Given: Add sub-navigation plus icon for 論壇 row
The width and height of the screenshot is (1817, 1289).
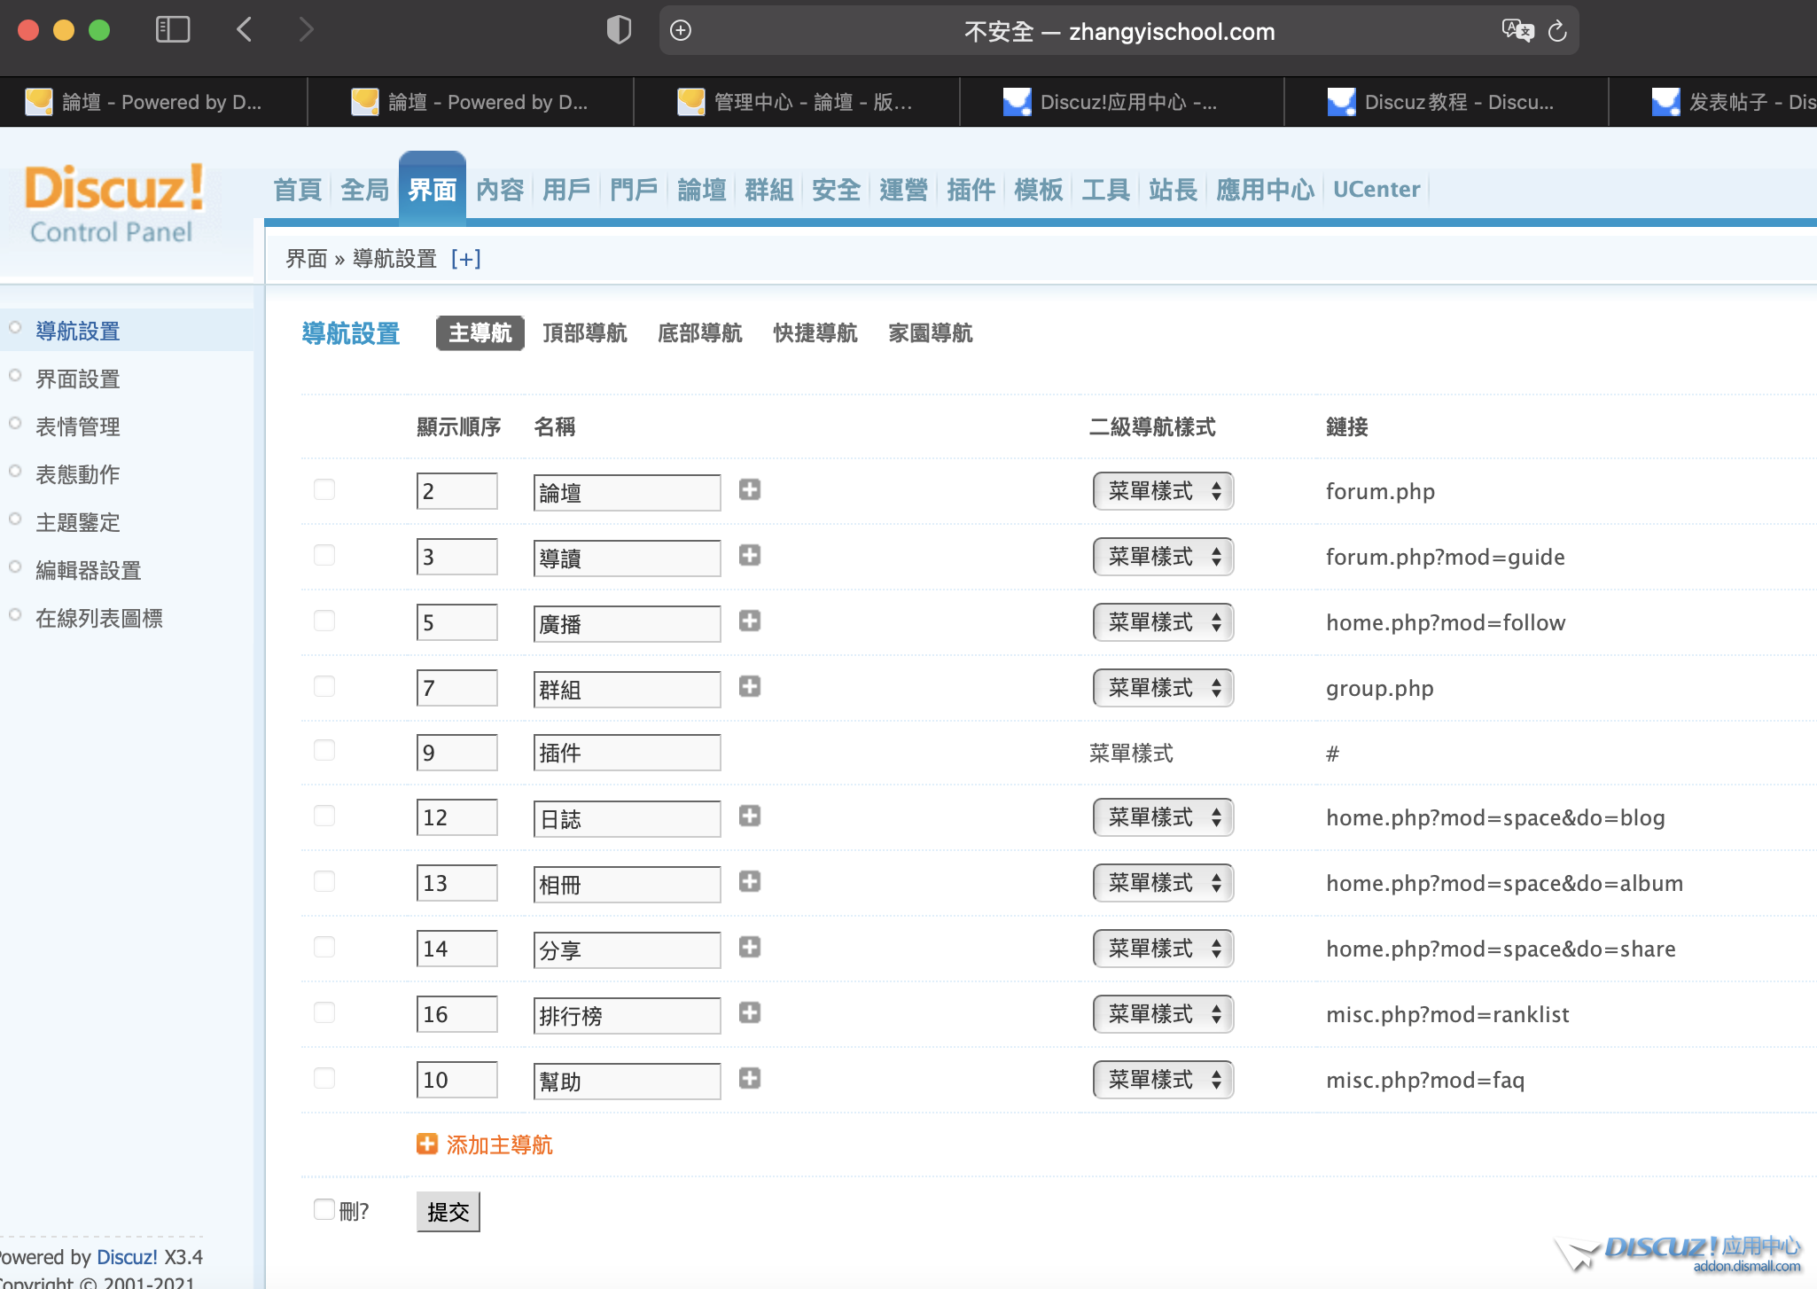Looking at the screenshot, I should point(750,489).
